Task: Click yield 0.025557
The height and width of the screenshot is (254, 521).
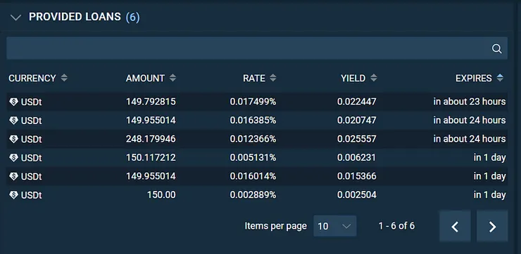Action: (357, 139)
